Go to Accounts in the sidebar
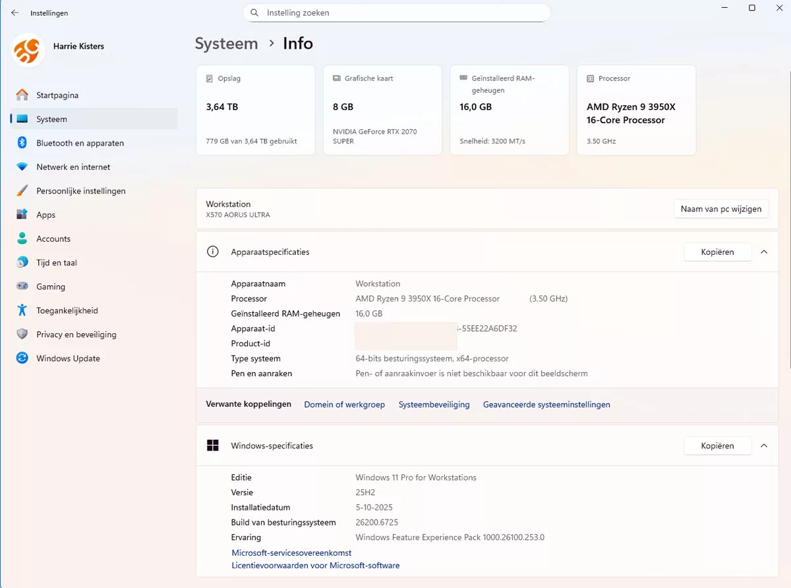The width and height of the screenshot is (791, 588). (x=53, y=239)
